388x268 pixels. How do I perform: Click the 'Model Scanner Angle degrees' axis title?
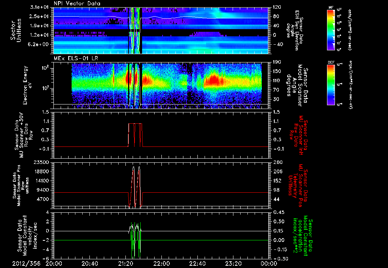tap(297, 86)
